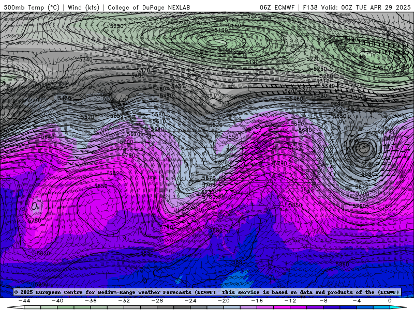414x310 pixels.
Task: Click the -16 colorbar label
Action: click(257, 301)
